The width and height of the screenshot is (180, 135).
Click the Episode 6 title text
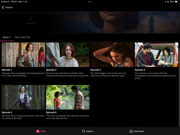tap(51, 112)
